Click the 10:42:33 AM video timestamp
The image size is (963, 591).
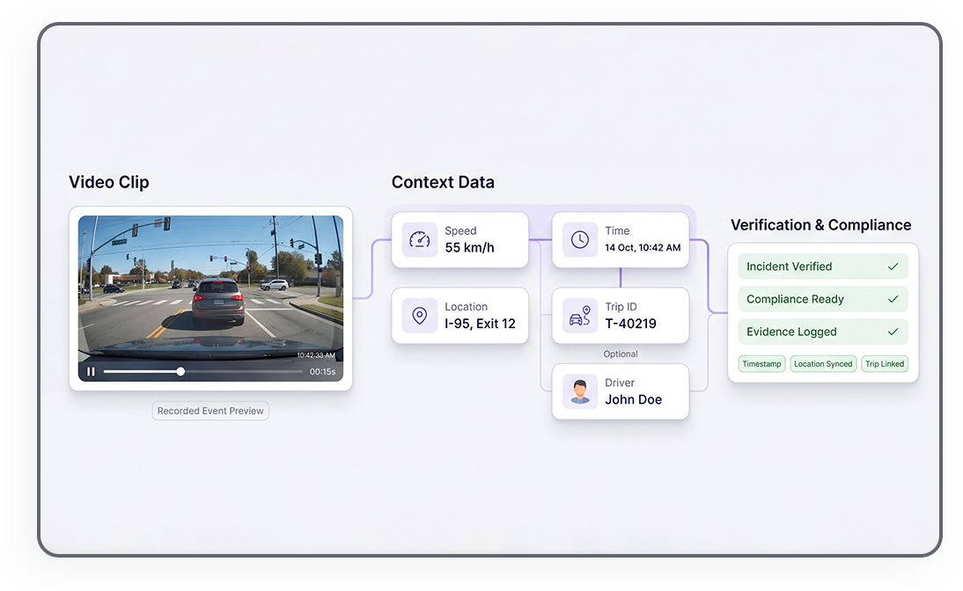click(x=316, y=355)
